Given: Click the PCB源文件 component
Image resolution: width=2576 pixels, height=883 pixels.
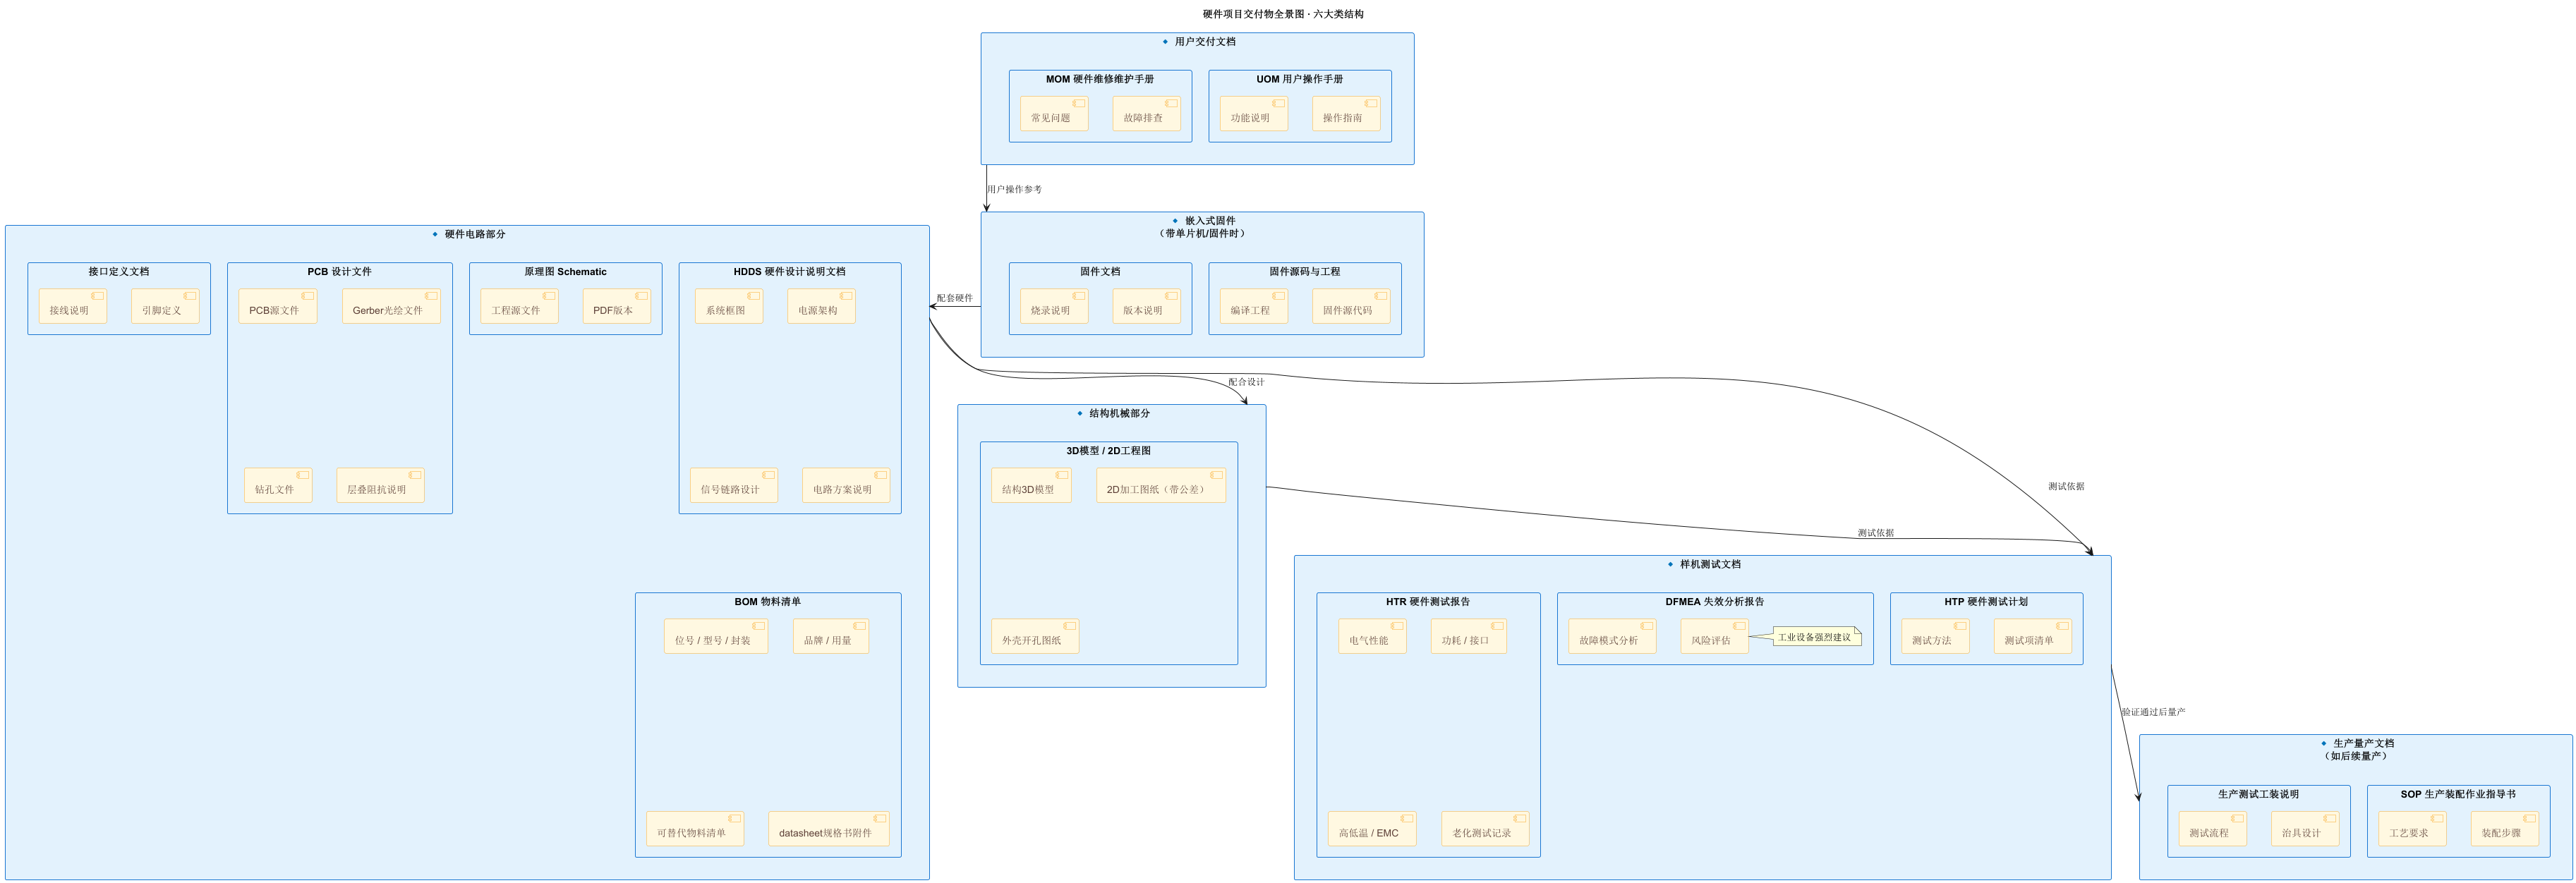Looking at the screenshot, I should point(278,306).
